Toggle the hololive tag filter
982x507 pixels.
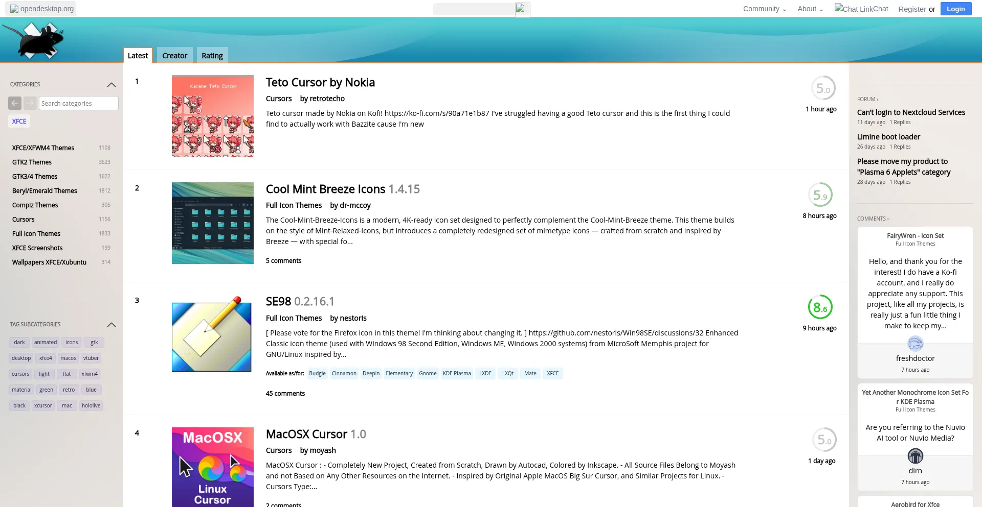pyautogui.click(x=91, y=405)
